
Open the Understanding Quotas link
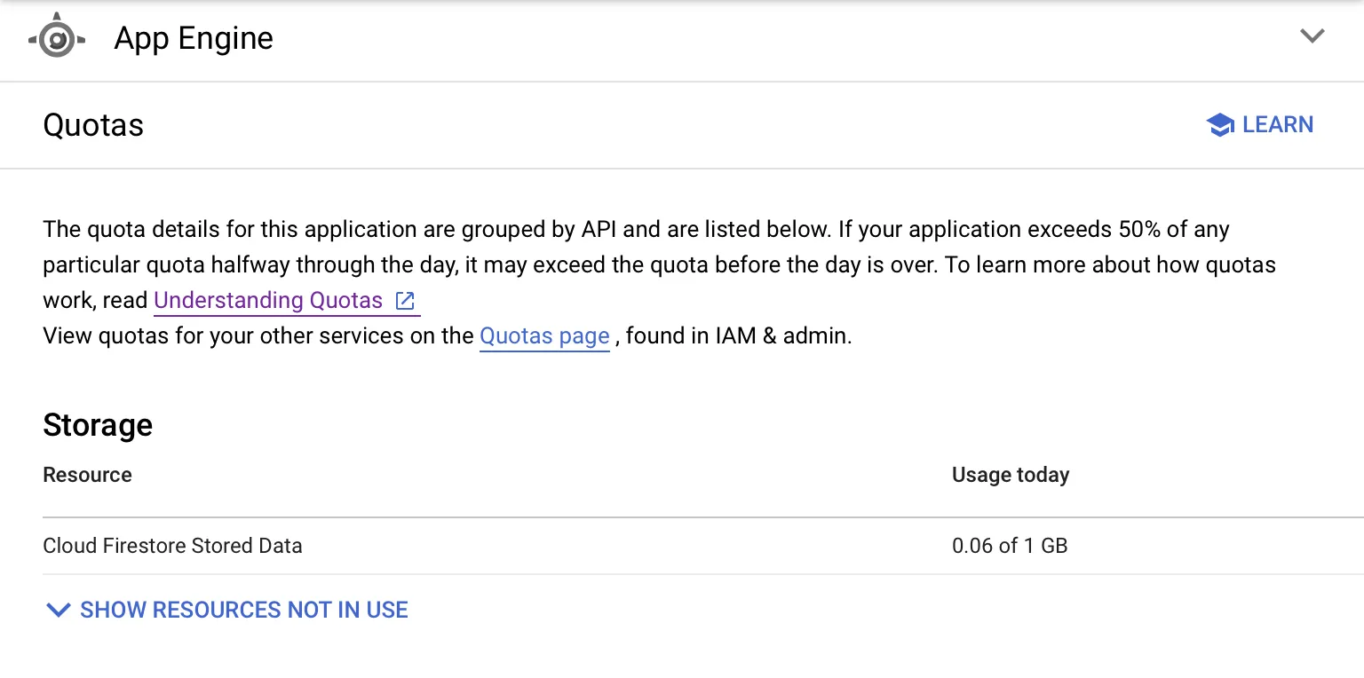coord(268,301)
